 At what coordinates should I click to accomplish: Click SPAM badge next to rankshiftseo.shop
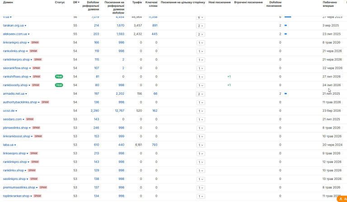pos(37,77)
